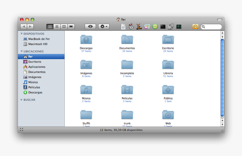The height and width of the screenshot is (156, 242).
Task: Switch to column view mode
Action: [x=64, y=26]
